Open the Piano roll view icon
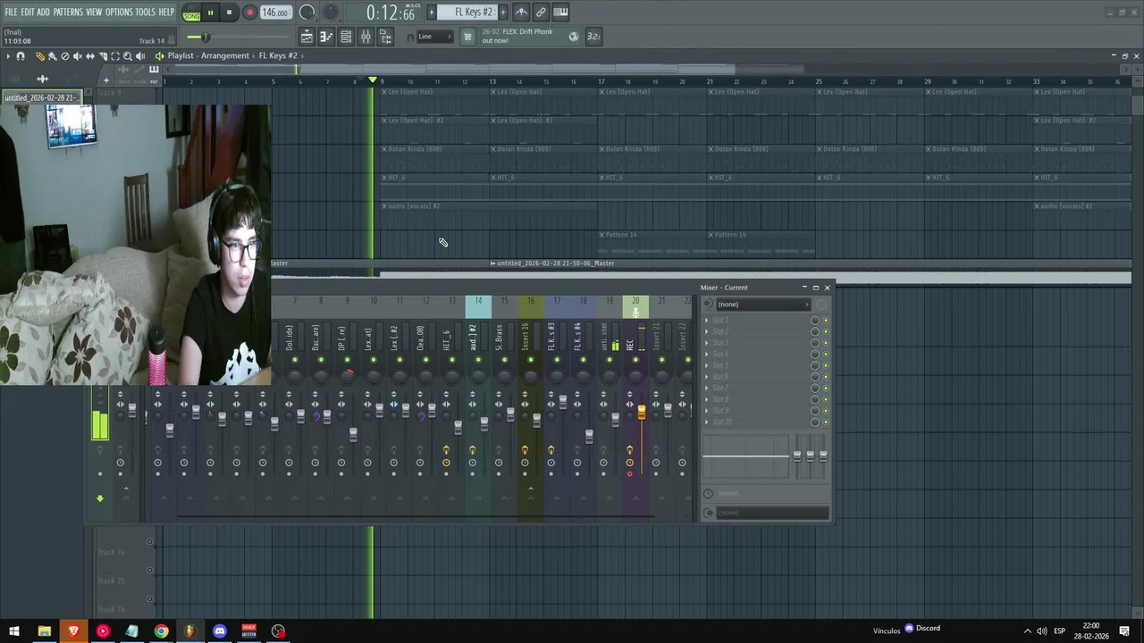Viewport: 1144px width, 643px height. click(x=326, y=37)
